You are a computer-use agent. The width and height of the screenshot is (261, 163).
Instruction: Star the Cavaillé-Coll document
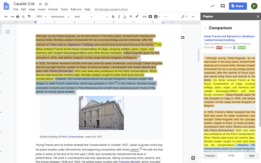tap(40, 4)
